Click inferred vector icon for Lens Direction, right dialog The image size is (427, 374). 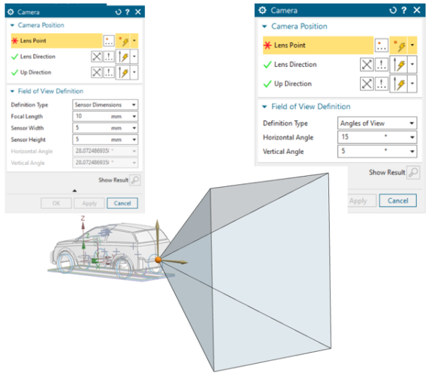click(398, 65)
